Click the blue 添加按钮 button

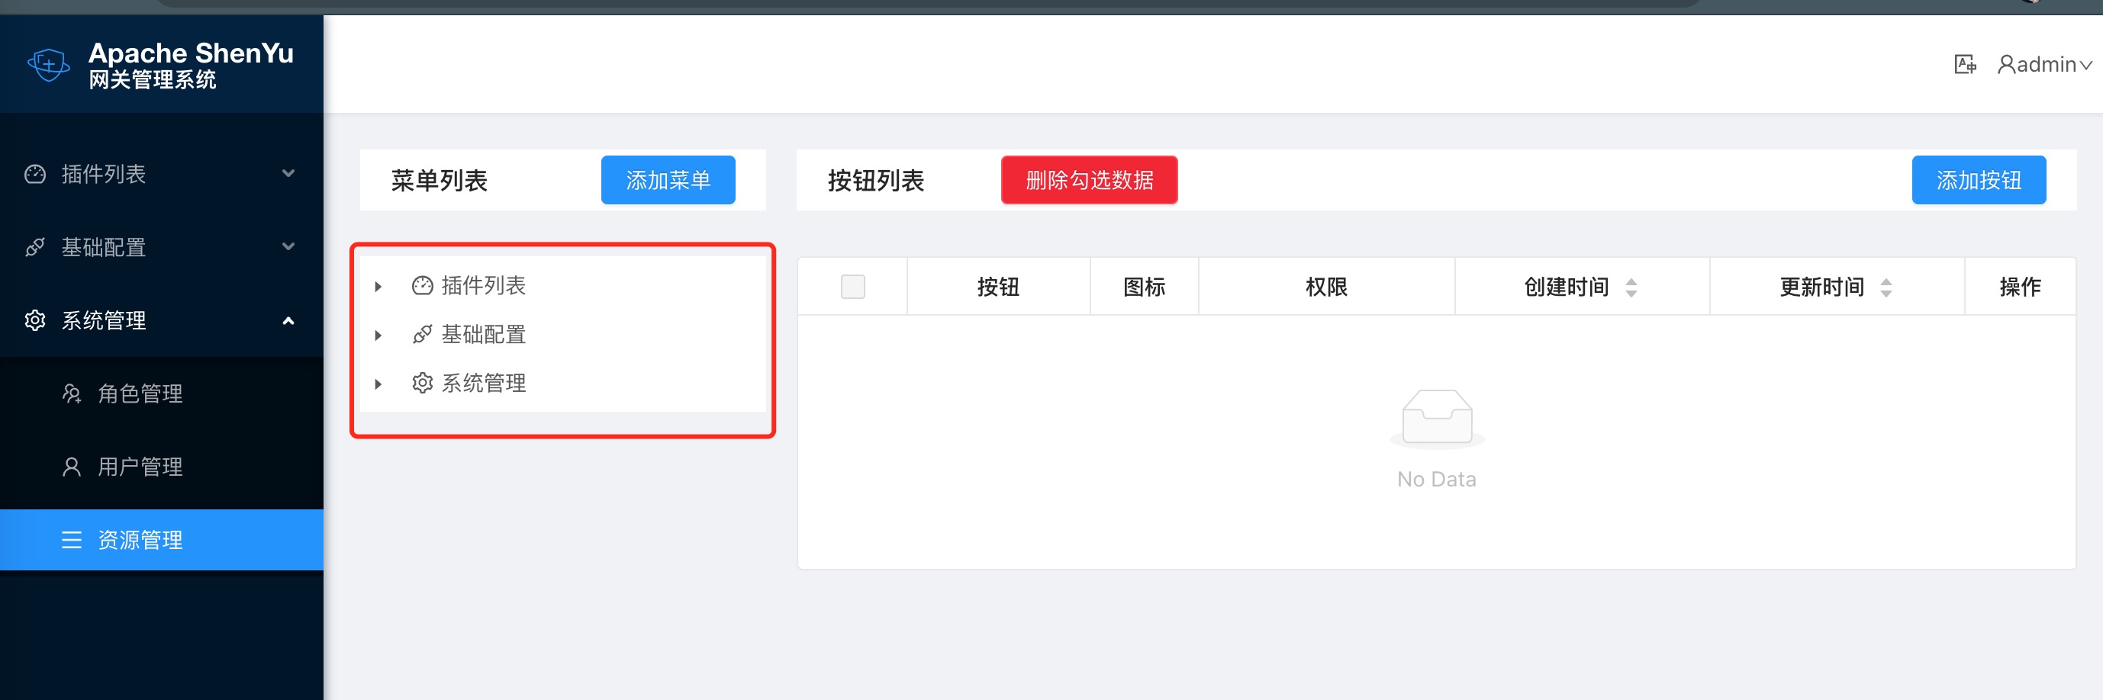pos(1977,180)
